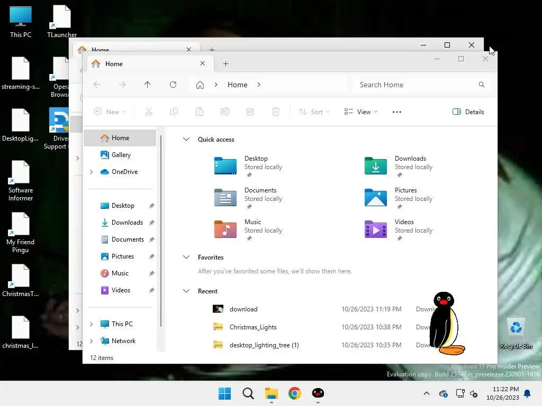Click the Paste clipboard icon
542x406 pixels.
pos(200,112)
